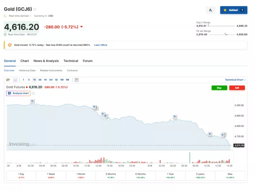Switch to Historical Data sub-tab
This screenshot has height=191, width=255.
(x=27, y=70)
